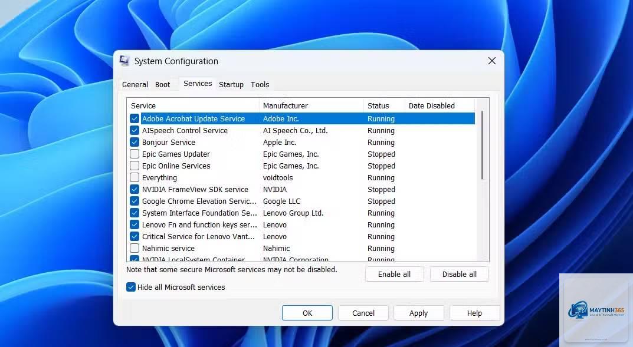Select the Adobe Acrobat Update Service row name
Image resolution: width=633 pixels, height=347 pixels.
(193, 118)
